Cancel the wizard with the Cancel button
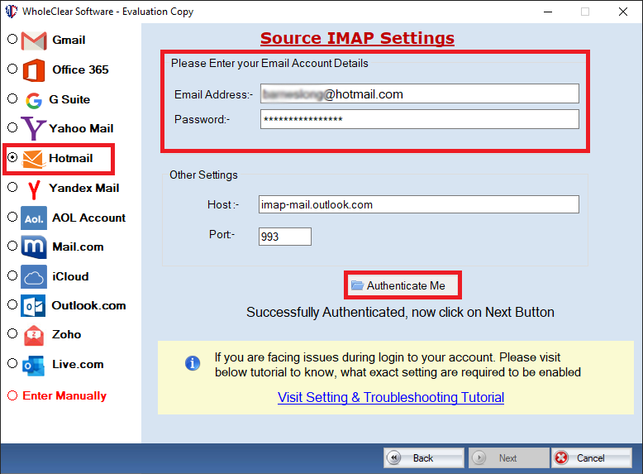 (591, 457)
